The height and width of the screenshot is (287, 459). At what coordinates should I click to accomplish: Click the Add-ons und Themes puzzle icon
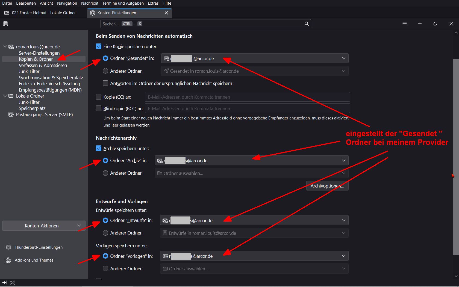click(x=8, y=260)
